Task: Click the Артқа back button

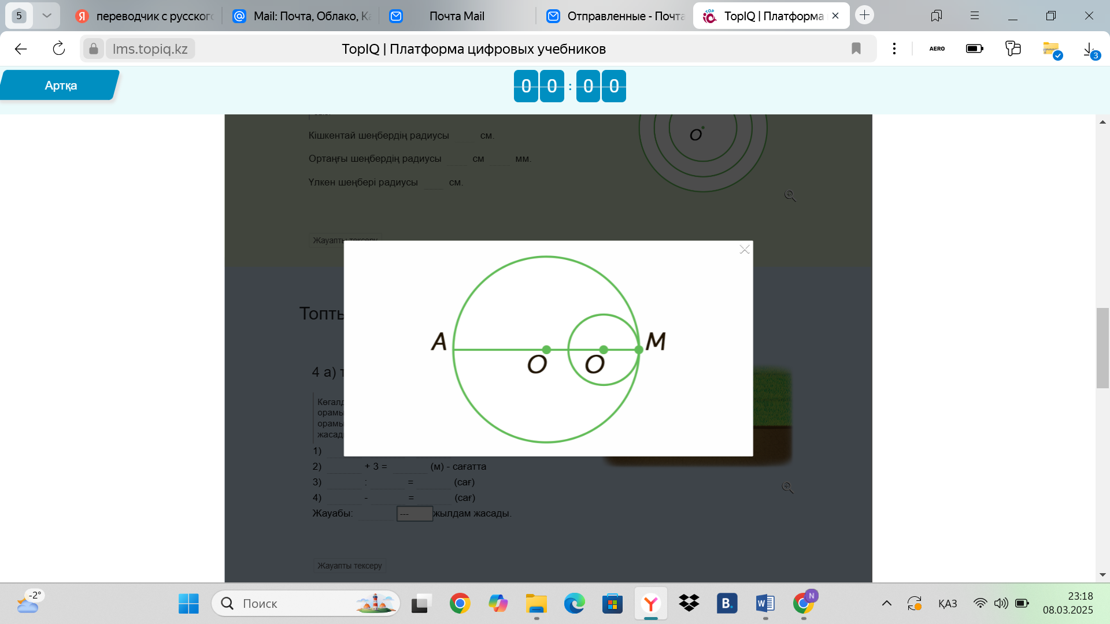Action: pyautogui.click(x=60, y=86)
